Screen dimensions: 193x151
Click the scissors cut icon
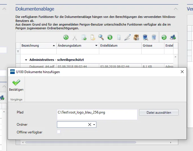tap(75, 37)
